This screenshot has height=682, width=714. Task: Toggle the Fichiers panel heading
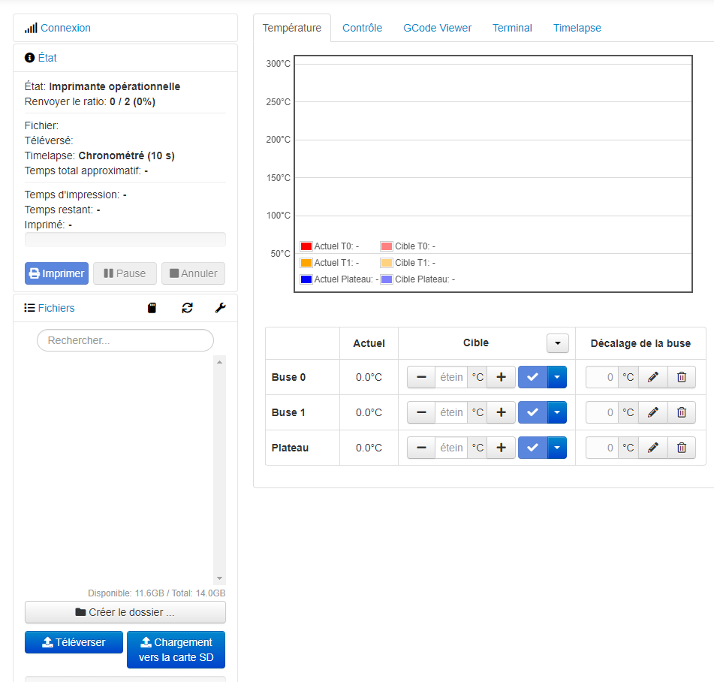tap(56, 308)
